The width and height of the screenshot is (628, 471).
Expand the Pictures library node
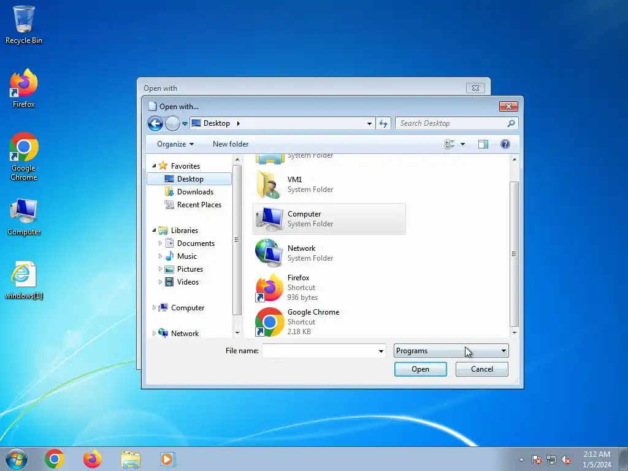click(160, 269)
